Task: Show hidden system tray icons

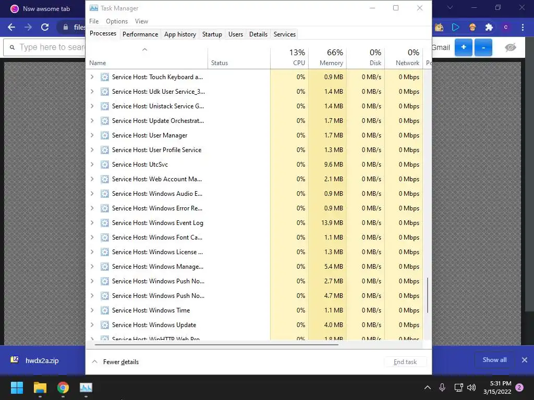Action: [428, 387]
